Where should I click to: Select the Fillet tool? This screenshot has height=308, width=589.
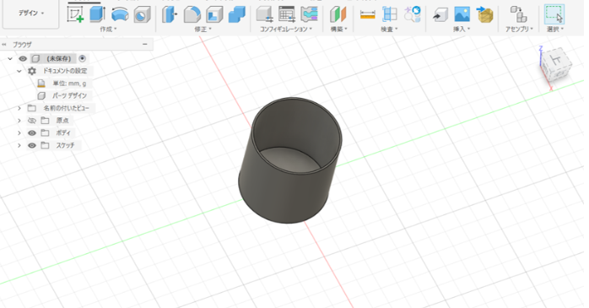click(192, 14)
